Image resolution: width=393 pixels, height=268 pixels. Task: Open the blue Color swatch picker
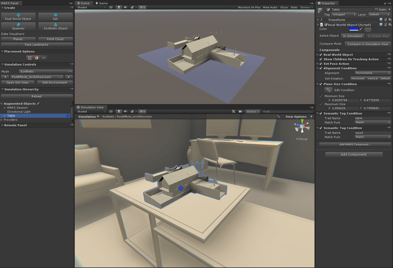(354, 29)
